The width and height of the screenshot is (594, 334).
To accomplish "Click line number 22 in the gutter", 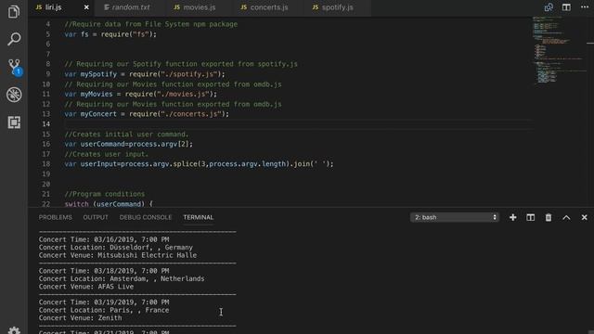I will coord(45,204).
